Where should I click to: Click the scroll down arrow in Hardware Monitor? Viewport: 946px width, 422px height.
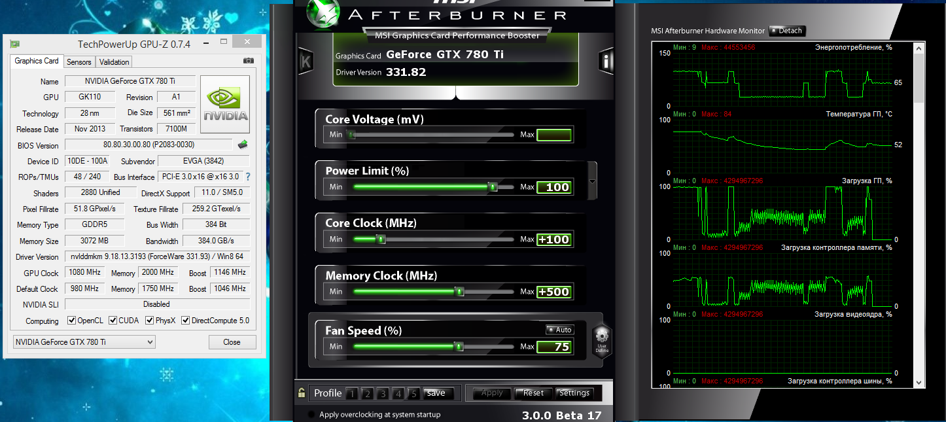click(919, 382)
